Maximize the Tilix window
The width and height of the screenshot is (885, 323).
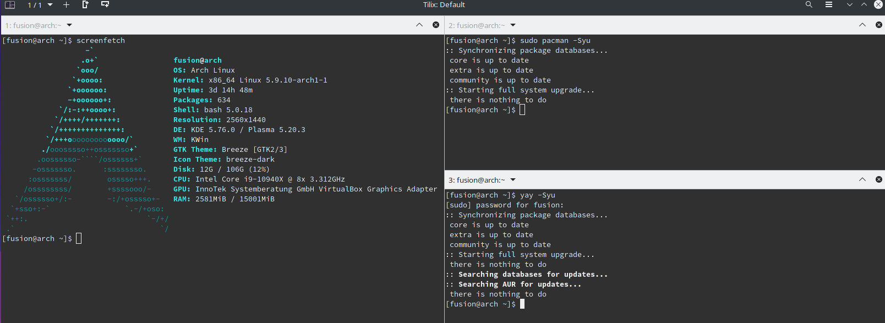click(x=864, y=4)
